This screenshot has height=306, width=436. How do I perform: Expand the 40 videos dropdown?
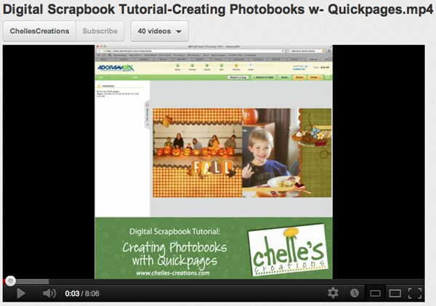click(160, 31)
